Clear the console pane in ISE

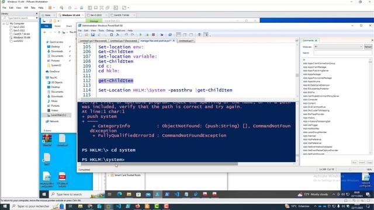[x=117, y=35]
